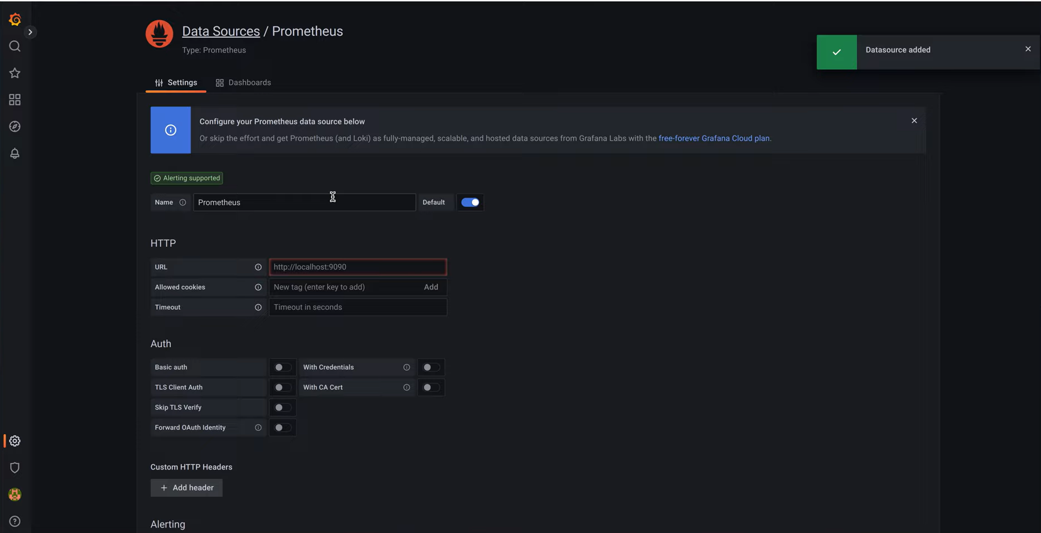Open the Configuration gear icon
This screenshot has height=533, width=1041.
pyautogui.click(x=15, y=441)
